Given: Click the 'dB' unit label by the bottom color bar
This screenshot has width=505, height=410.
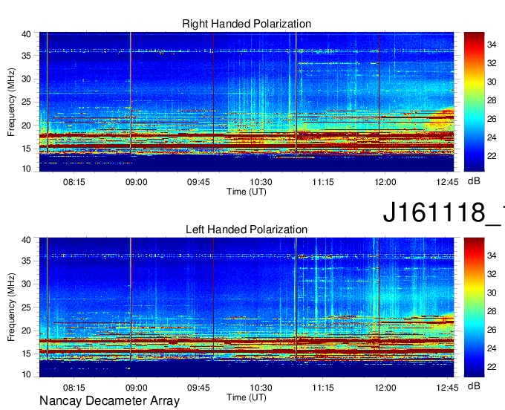Looking at the screenshot, I should 474,386.
